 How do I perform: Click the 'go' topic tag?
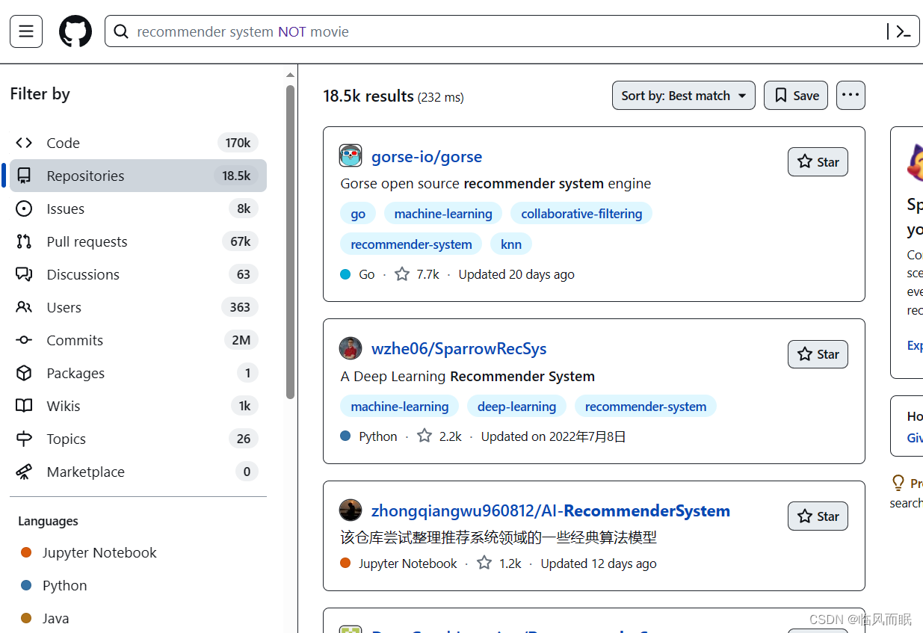click(358, 214)
